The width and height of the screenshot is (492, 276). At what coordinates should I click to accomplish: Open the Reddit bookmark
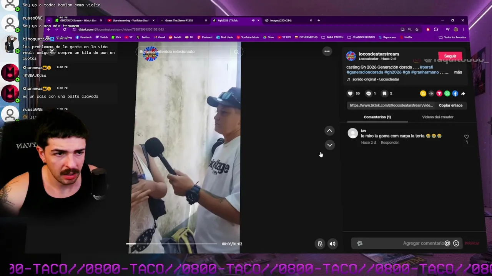coord(175,37)
